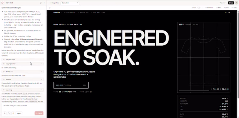
Task: Click System I'm committing to heading
Action: pos(11,8)
